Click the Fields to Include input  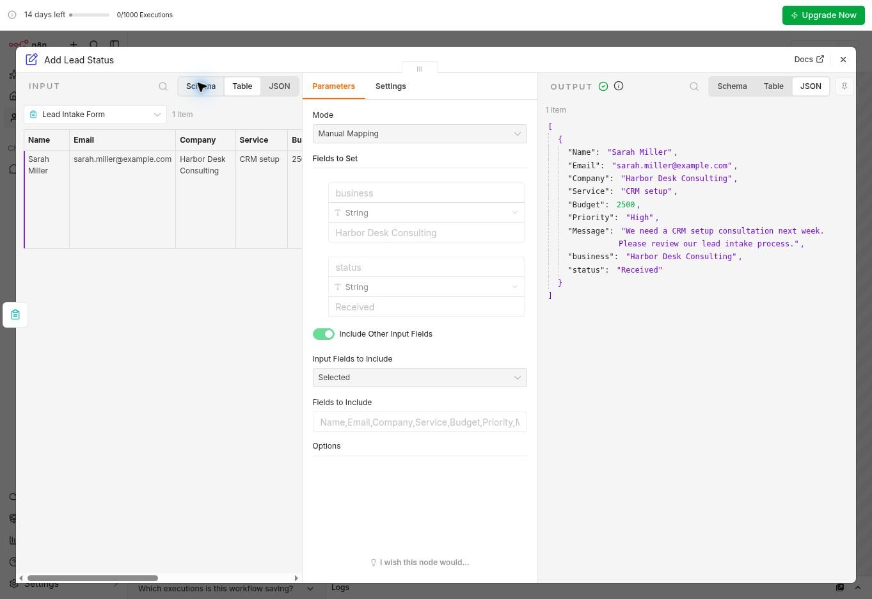tap(420, 422)
